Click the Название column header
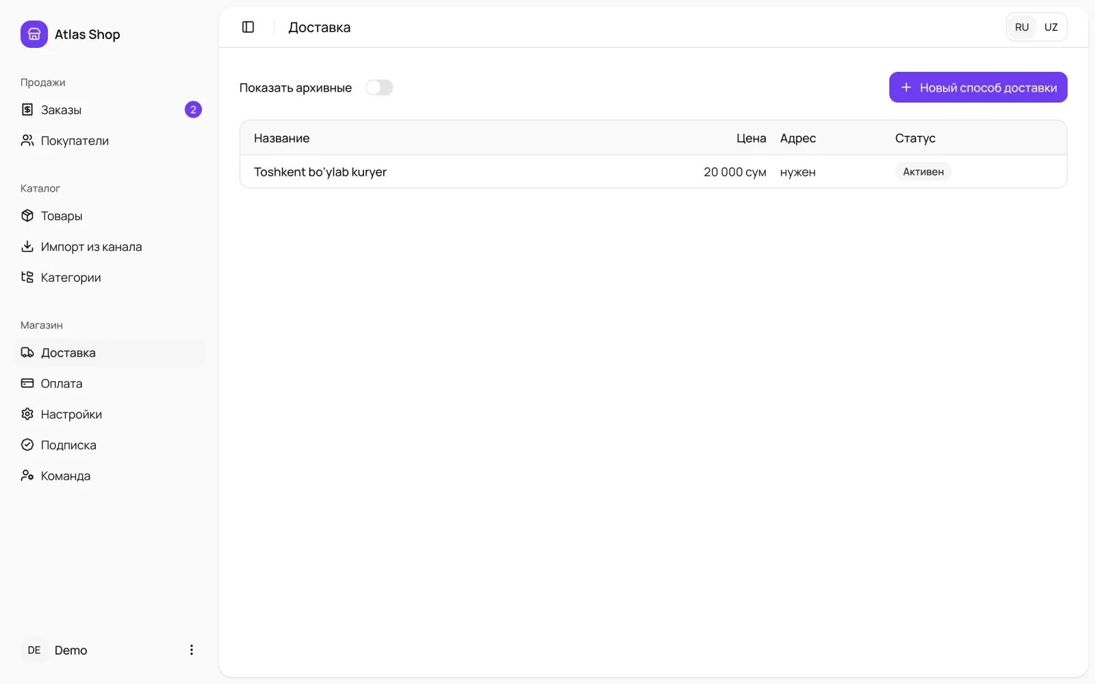The image size is (1095, 684). (282, 138)
